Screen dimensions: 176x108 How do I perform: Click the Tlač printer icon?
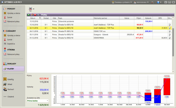(x=30, y=9)
